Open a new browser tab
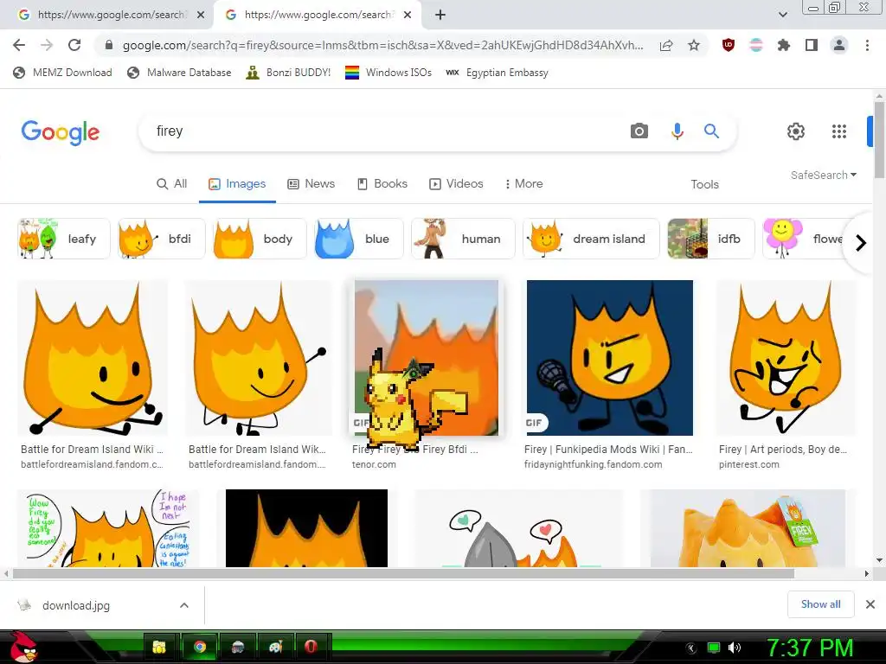This screenshot has height=664, width=886. tap(440, 15)
